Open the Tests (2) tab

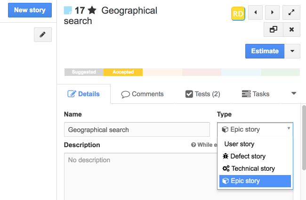coord(202,94)
